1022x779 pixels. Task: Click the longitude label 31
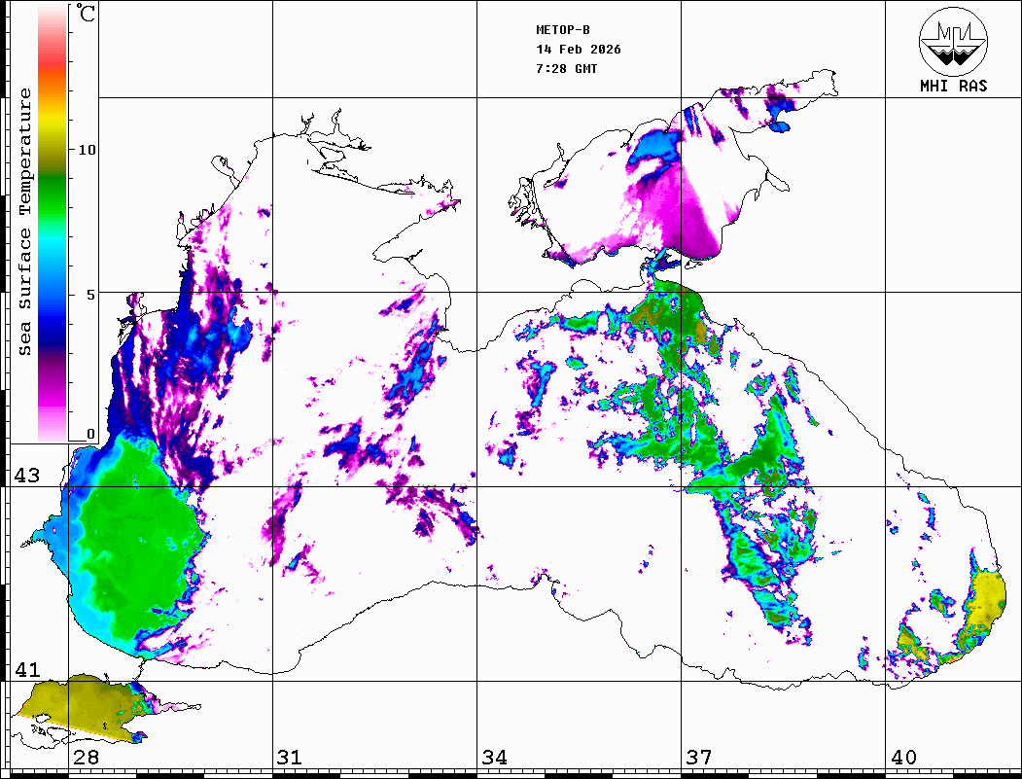tap(289, 758)
